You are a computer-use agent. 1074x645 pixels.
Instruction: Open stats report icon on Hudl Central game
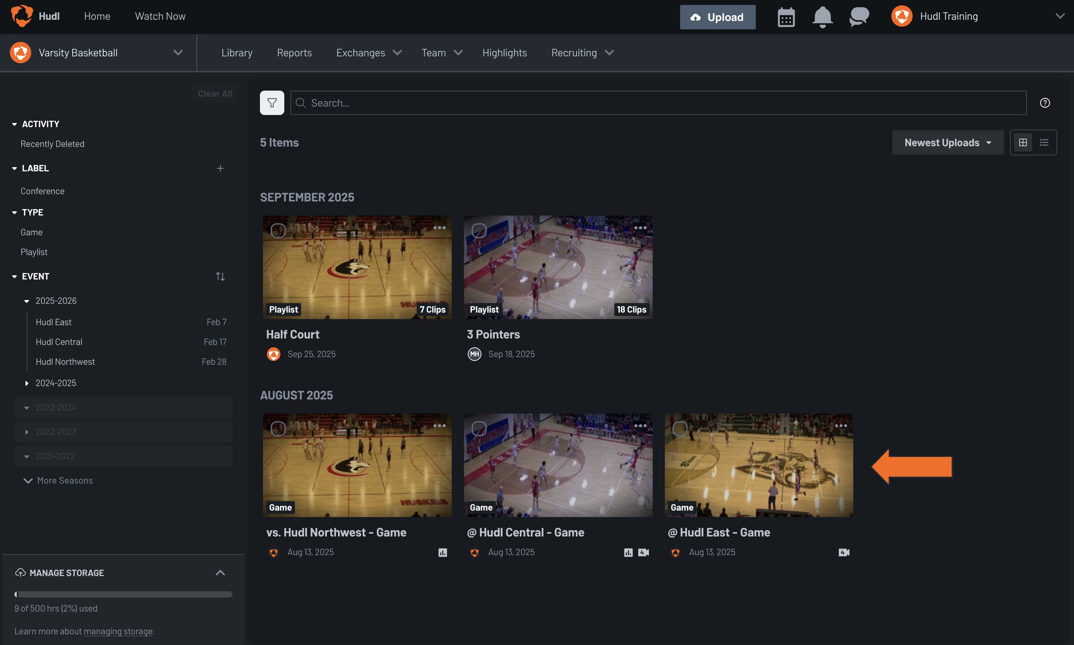[629, 552]
